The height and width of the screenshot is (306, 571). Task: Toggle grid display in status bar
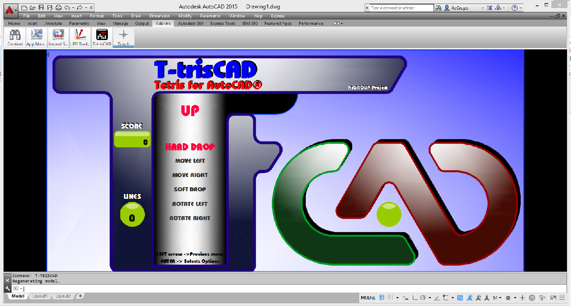click(x=381, y=298)
